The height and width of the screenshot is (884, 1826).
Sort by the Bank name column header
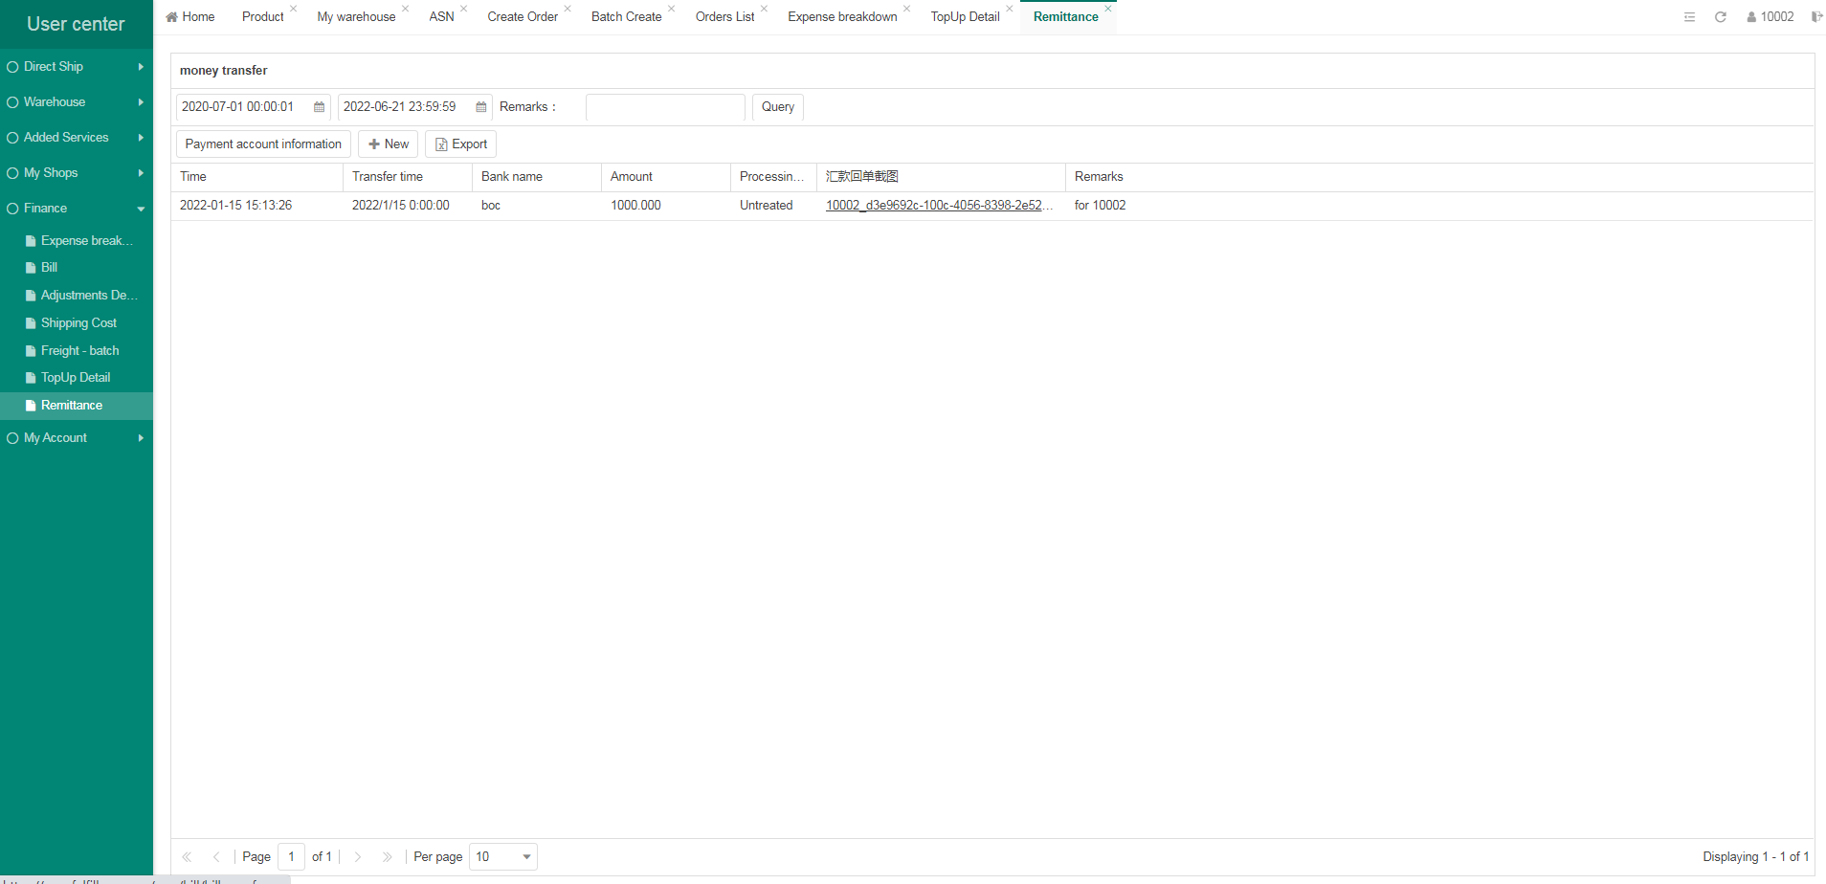[537, 177]
